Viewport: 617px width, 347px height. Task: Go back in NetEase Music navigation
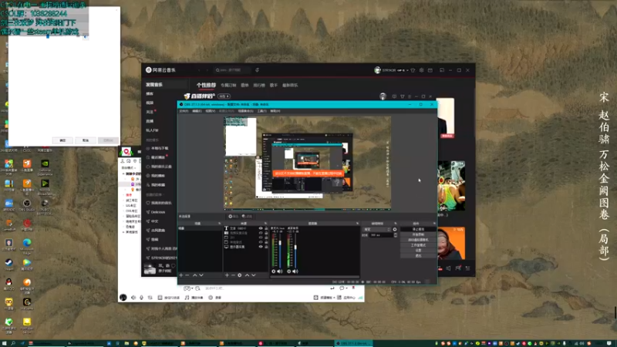pyautogui.click(x=200, y=70)
